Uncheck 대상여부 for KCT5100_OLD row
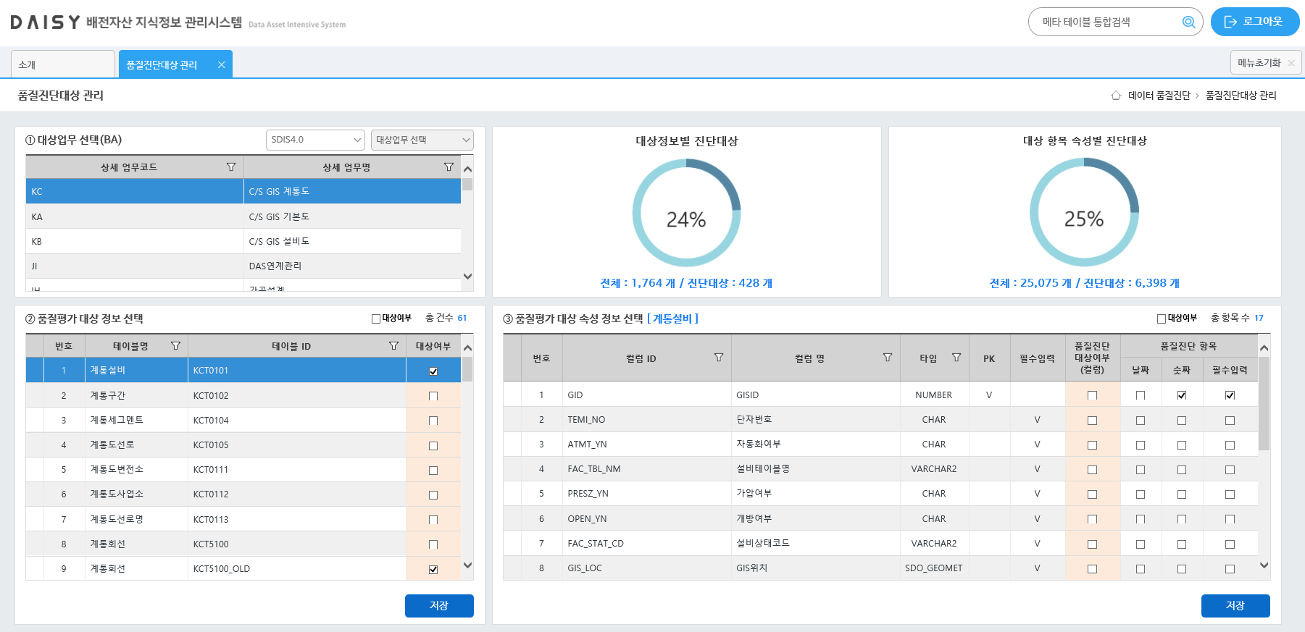Screen dimensions: 1305x632 click(x=433, y=570)
